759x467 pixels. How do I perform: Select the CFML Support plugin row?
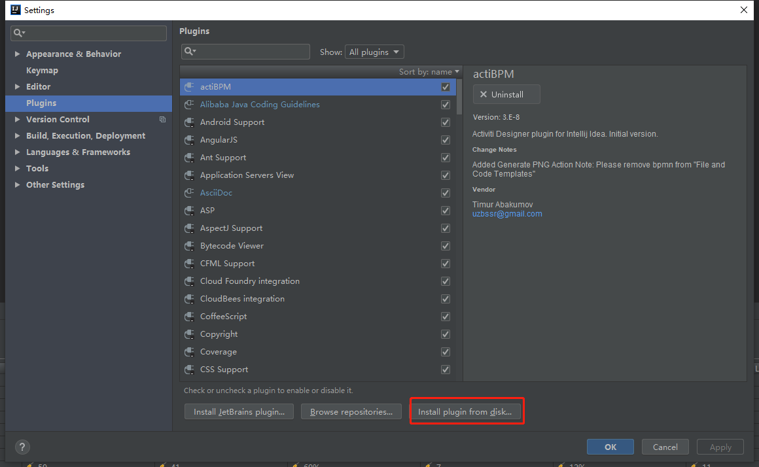(318, 264)
